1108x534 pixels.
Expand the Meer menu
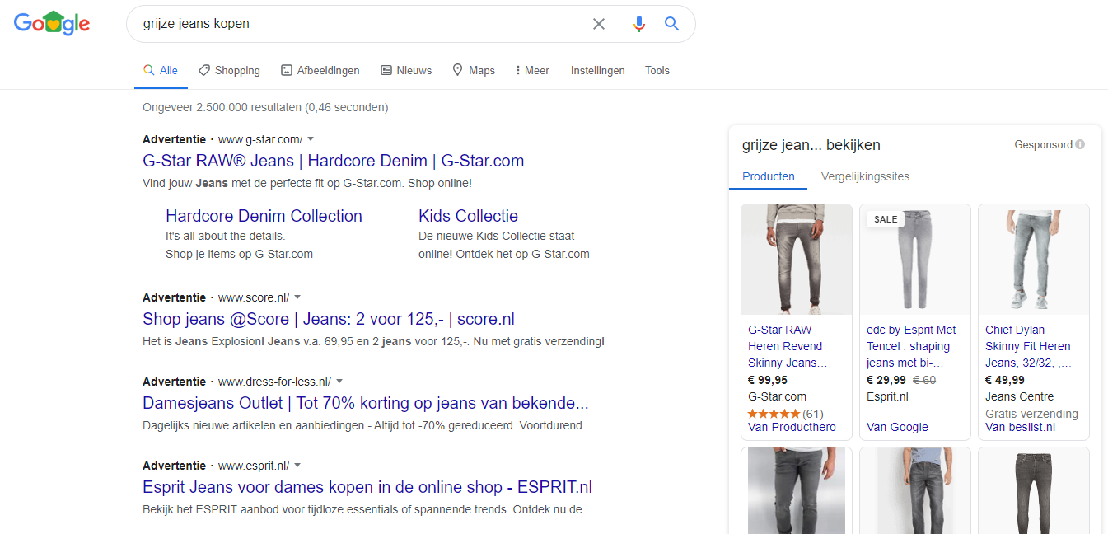click(x=532, y=71)
